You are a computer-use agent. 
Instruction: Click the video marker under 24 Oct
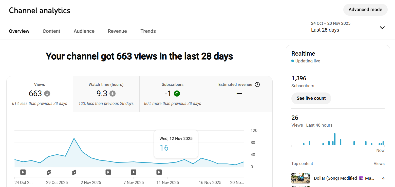pos(23,172)
